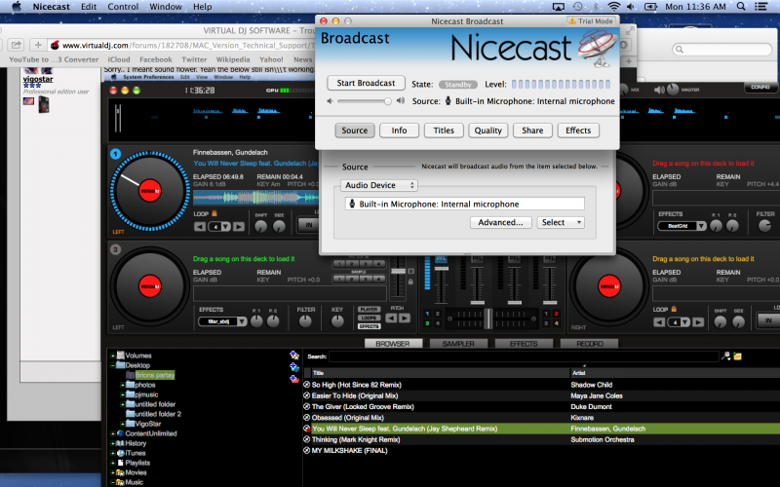Image resolution: width=780 pixels, height=487 pixels.
Task: Click the Time Machine menu bar icon
Action: point(577,7)
